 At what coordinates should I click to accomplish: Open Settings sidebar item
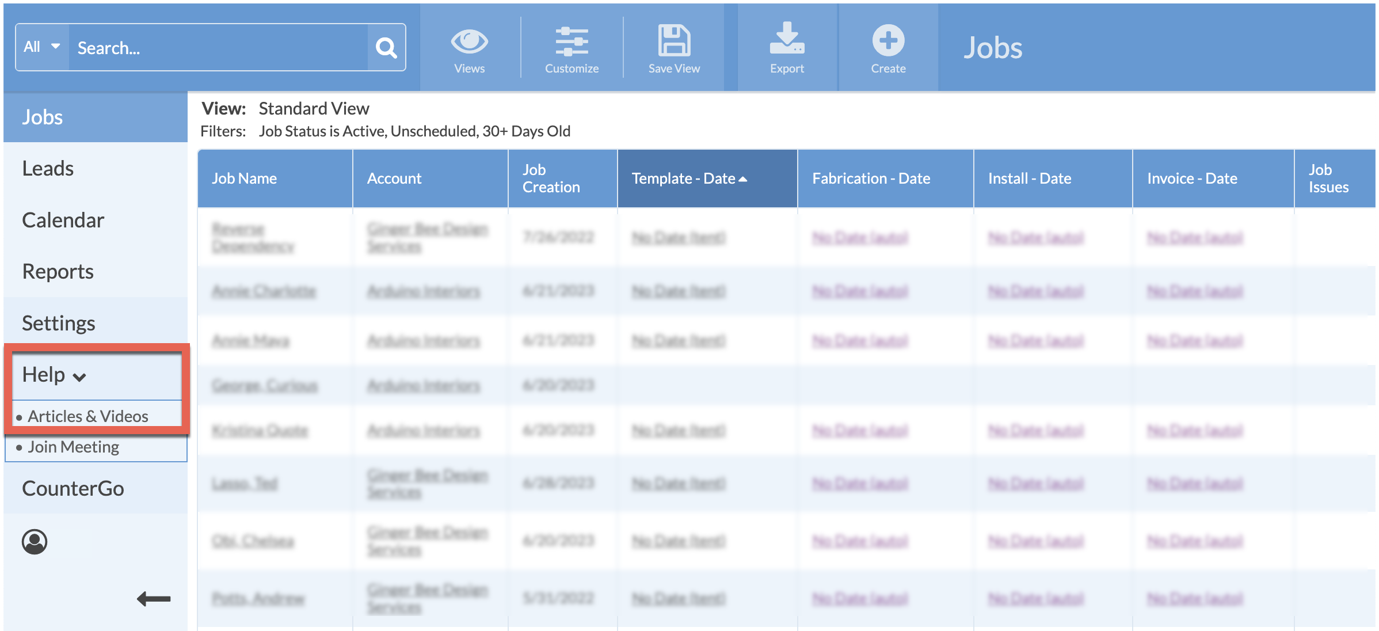58,323
